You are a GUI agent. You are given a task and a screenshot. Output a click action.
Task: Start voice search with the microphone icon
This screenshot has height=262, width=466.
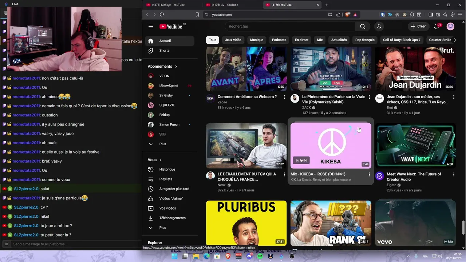pos(379,26)
